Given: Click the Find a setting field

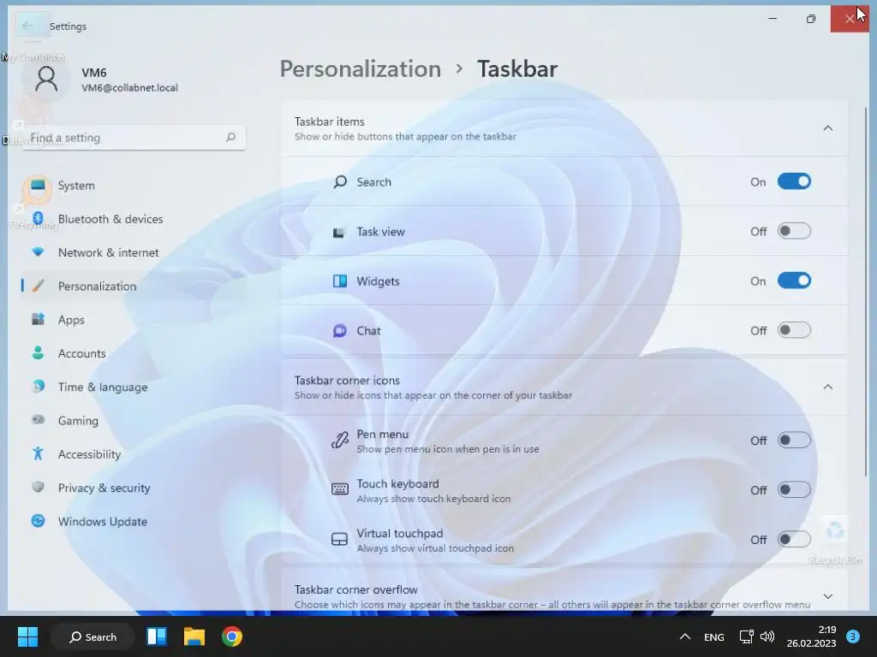Looking at the screenshot, I should coord(133,138).
